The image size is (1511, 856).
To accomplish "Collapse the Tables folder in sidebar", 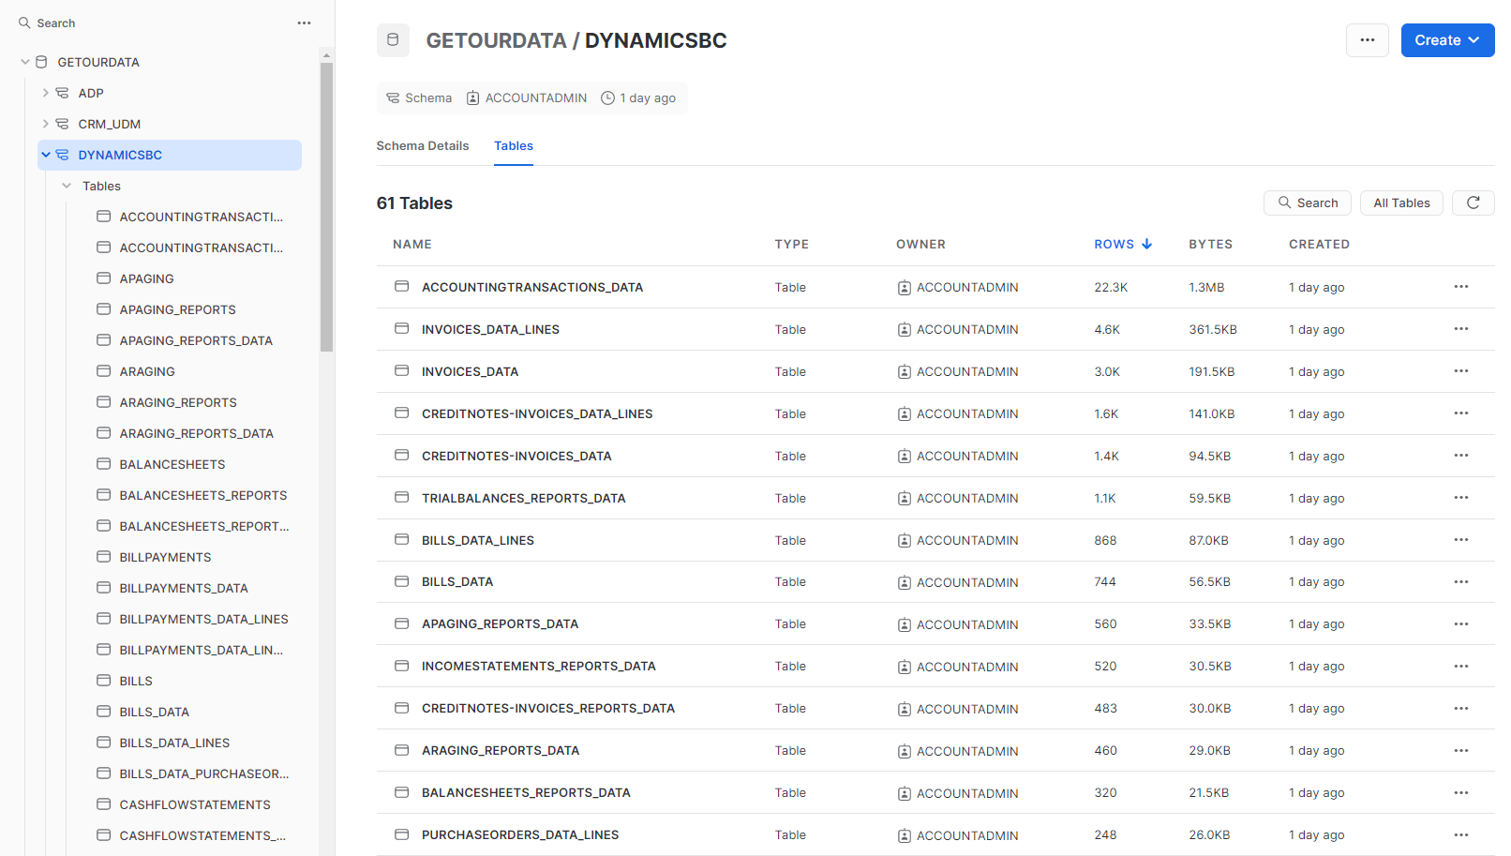I will point(67,186).
